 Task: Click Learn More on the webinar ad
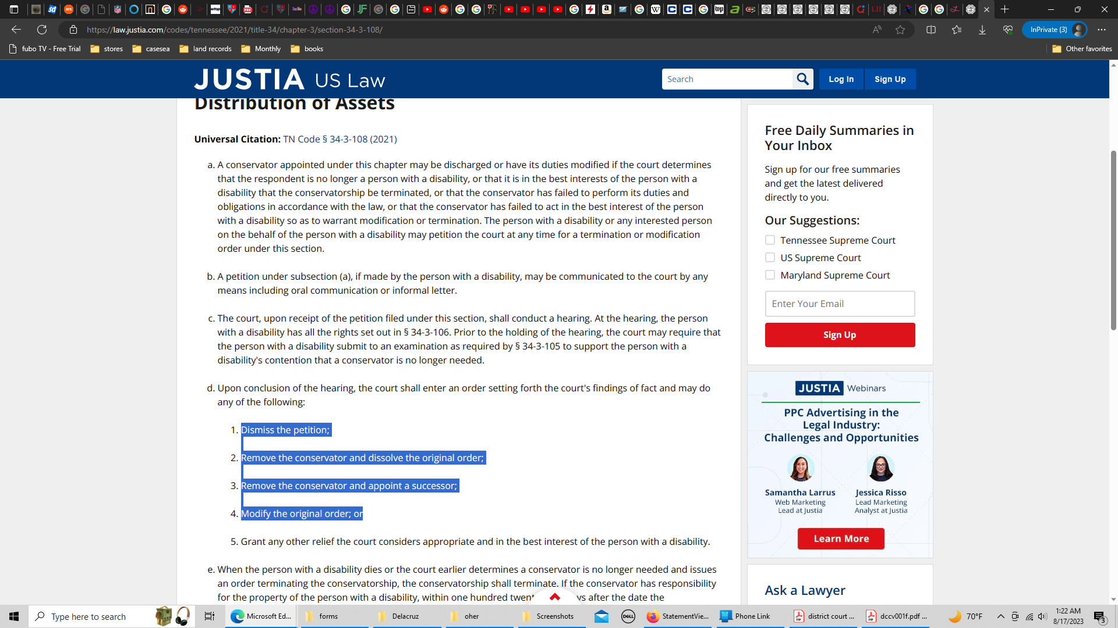[x=841, y=539]
